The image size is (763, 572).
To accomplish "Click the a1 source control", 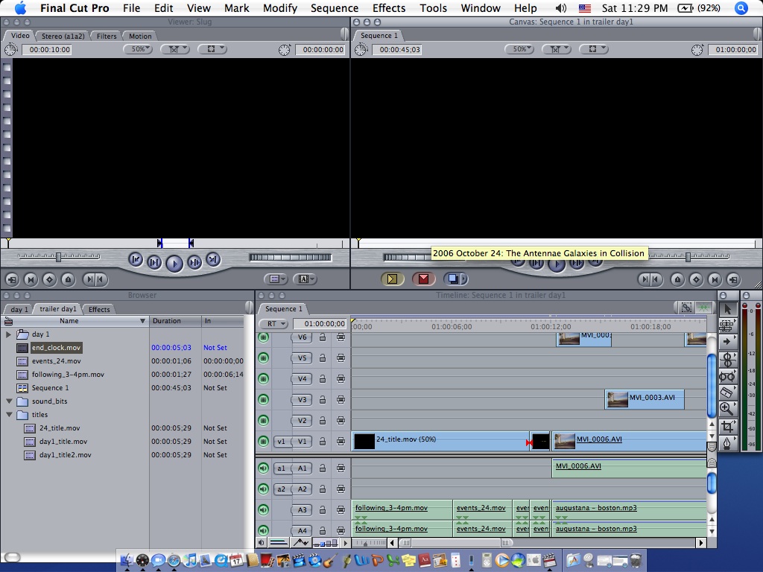I will tap(281, 468).
